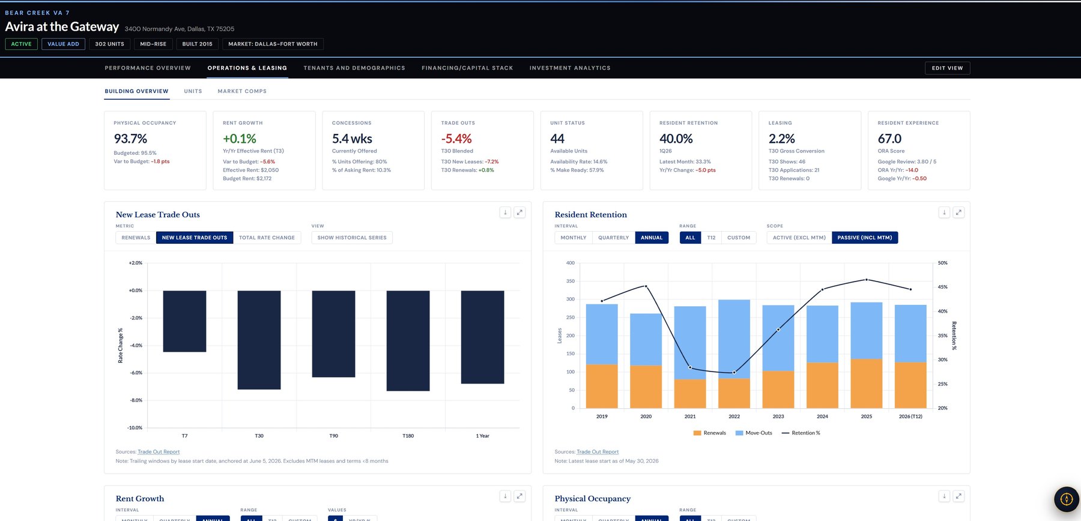Click the Market: Dallas-Fort Worth tag
Screen dimensions: 1081x521
click(x=273, y=44)
